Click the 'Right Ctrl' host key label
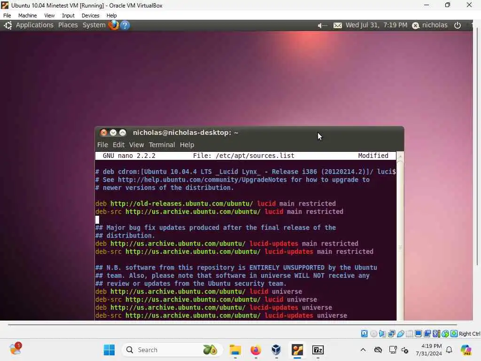481x361 pixels. point(469,334)
